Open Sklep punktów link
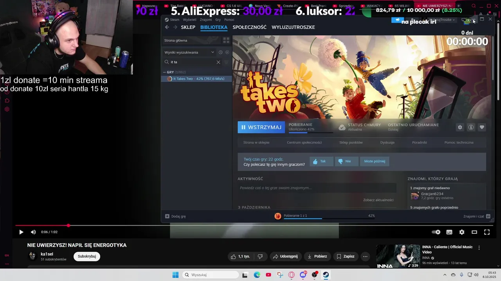 tap(351, 142)
